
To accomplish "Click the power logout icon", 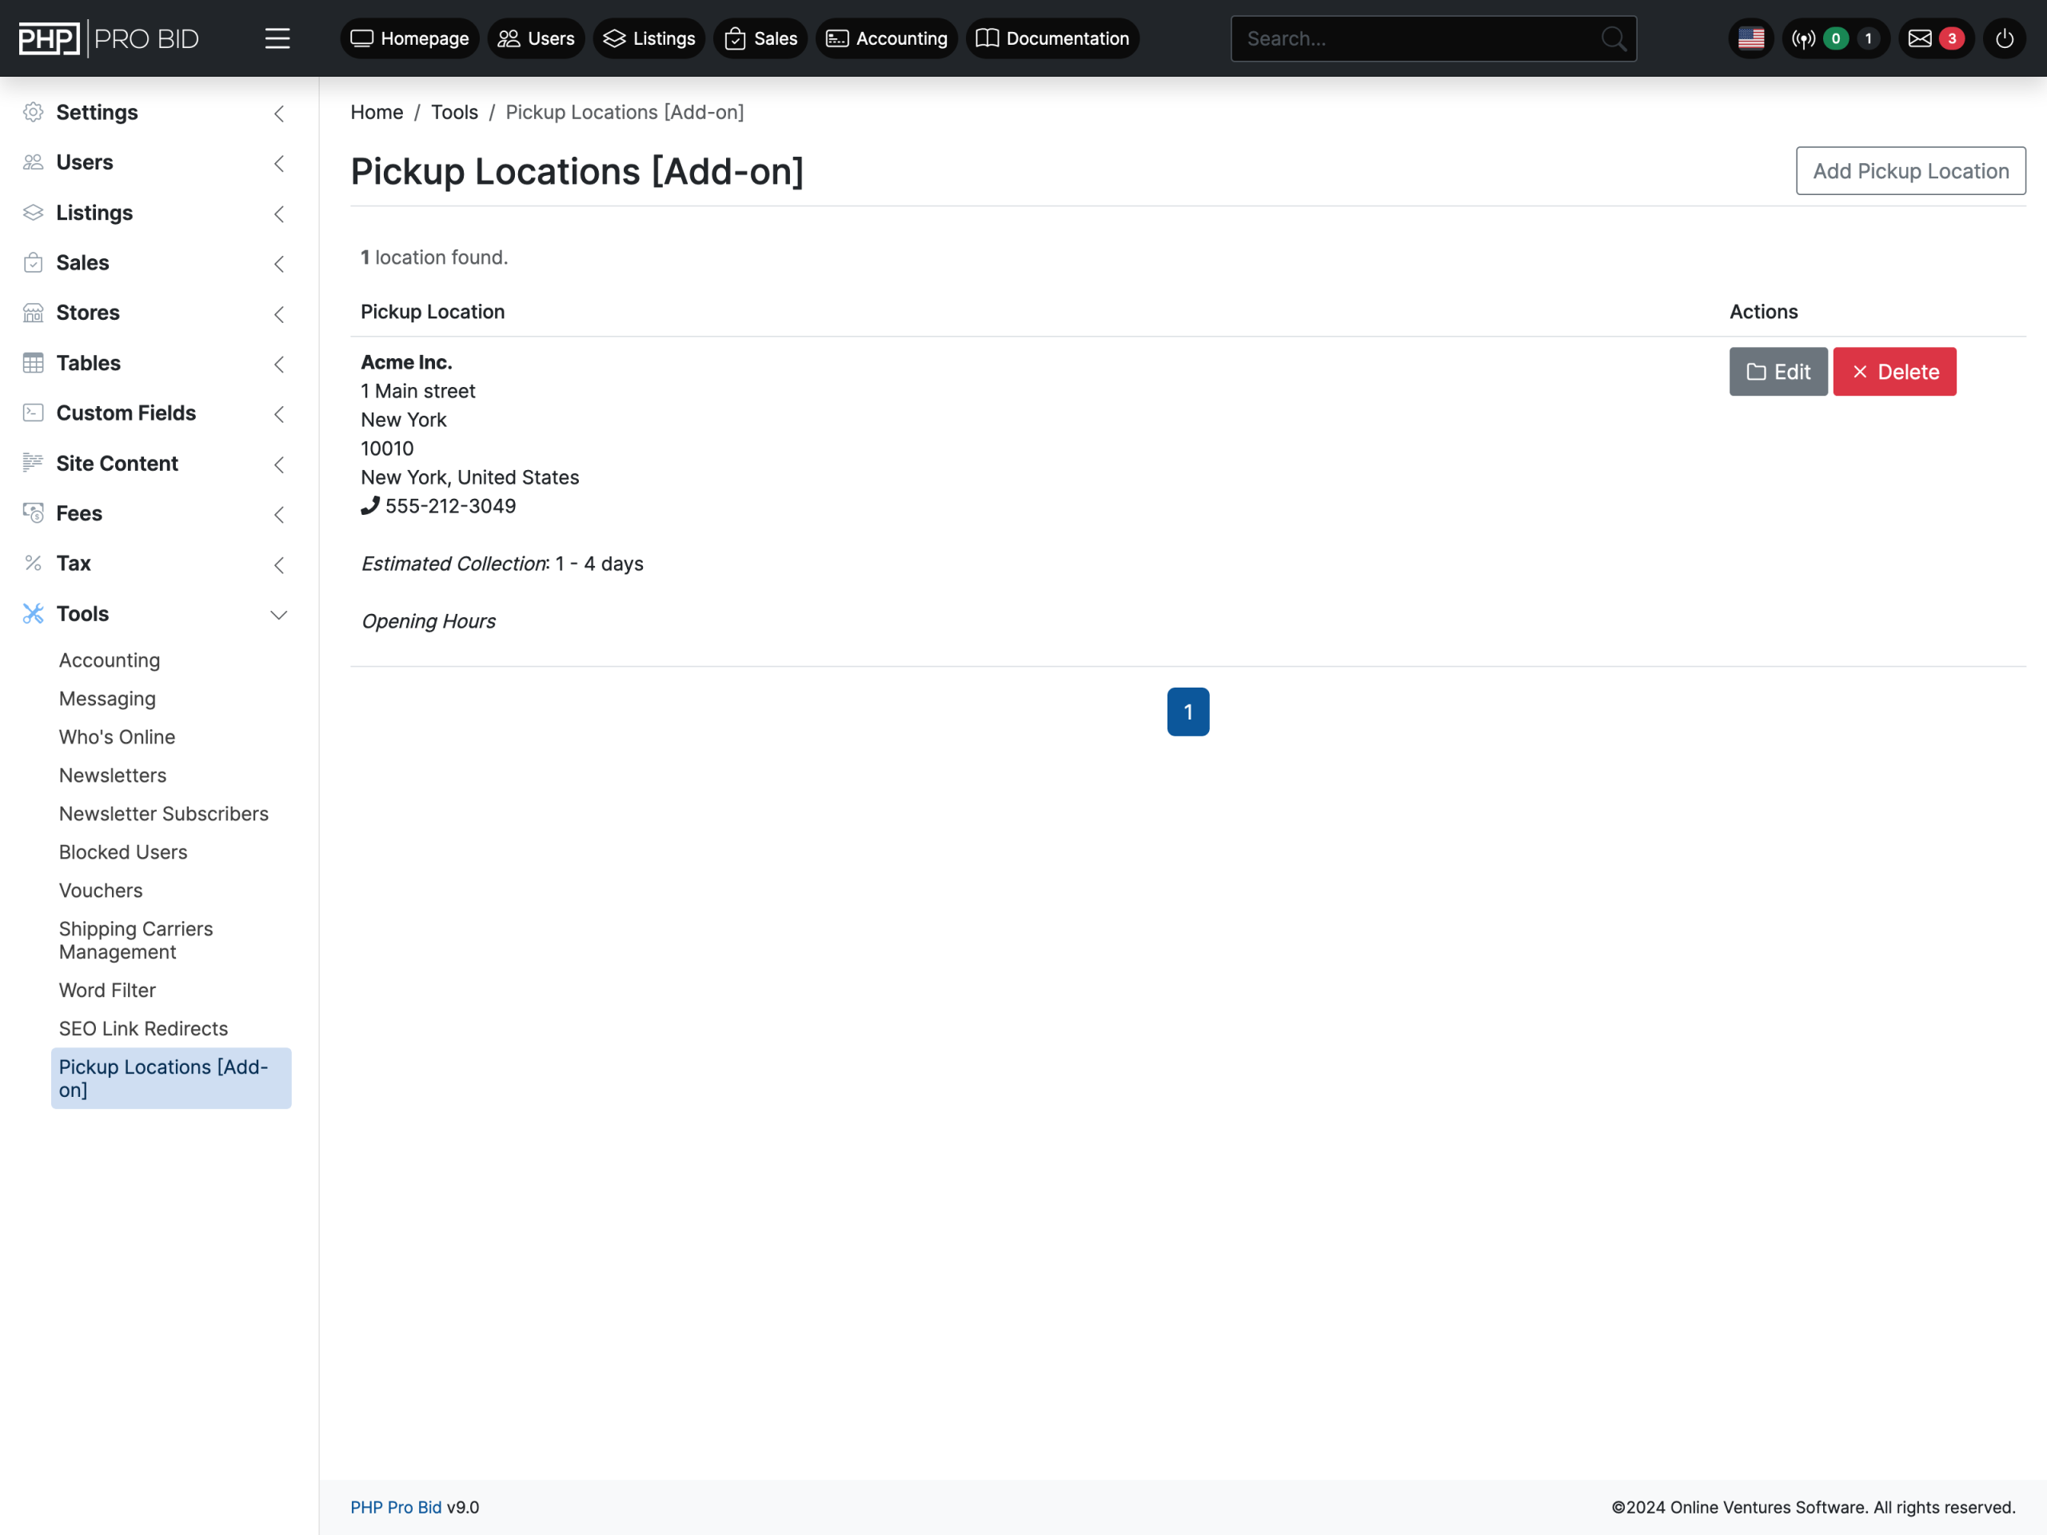I will pos(2004,39).
